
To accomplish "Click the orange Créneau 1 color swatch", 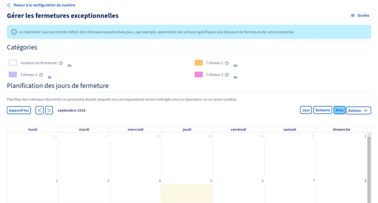I will 199,63.
